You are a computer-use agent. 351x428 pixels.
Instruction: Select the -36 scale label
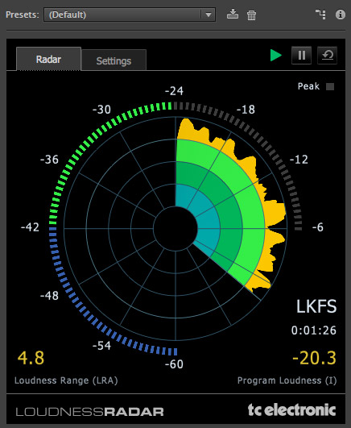coord(49,160)
